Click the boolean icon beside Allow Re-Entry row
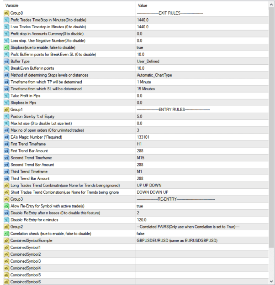Image resolution: width=275 pixels, height=285 pixels. pyautogui.click(x=6, y=206)
